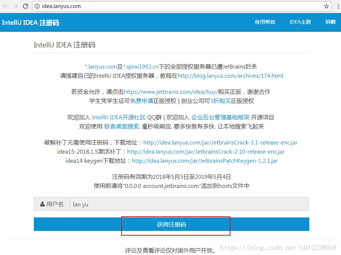
Task: Bookmark this page with the star icon
Action: 326,6
